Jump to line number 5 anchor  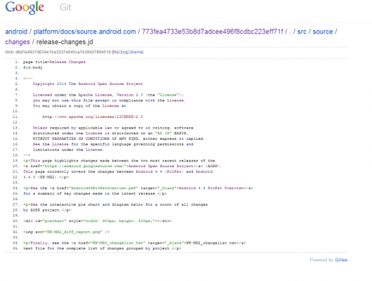point(17,84)
